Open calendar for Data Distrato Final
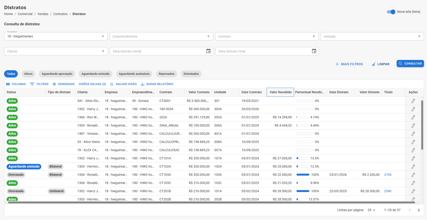This screenshot has height=220, width=427. (314, 51)
